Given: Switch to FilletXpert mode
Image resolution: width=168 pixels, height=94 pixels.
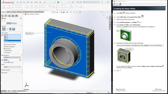Looking at the screenshot, I should point(14,23).
